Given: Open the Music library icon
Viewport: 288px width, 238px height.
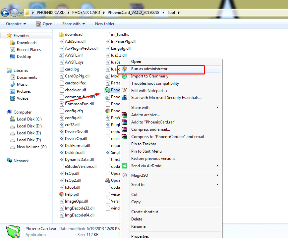Looking at the screenshot, I should coord(13,84).
